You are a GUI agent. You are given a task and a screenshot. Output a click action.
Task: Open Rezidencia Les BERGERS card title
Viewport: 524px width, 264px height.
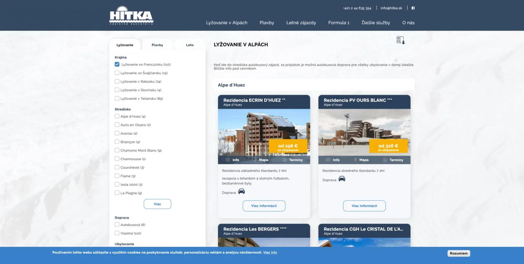pos(255,229)
